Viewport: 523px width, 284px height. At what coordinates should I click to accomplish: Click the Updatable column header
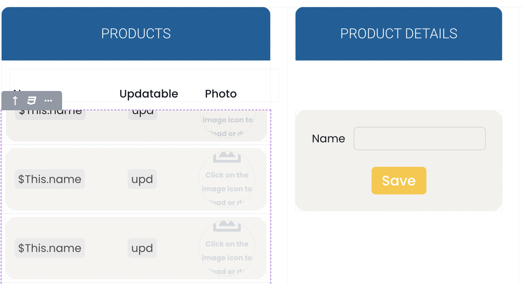[149, 94]
